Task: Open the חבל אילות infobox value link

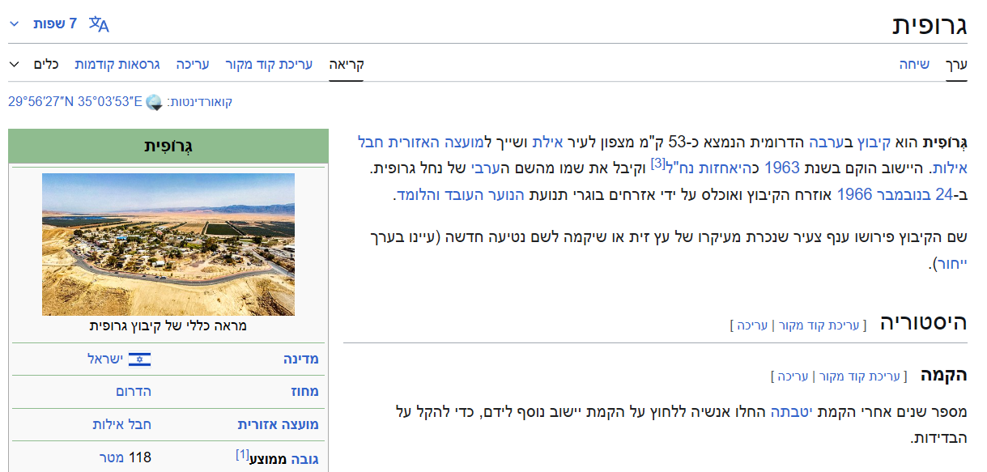Action: pos(122,424)
